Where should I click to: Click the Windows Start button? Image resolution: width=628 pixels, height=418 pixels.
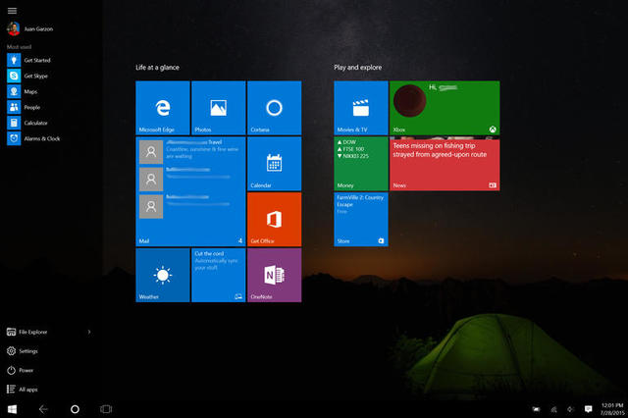12,409
